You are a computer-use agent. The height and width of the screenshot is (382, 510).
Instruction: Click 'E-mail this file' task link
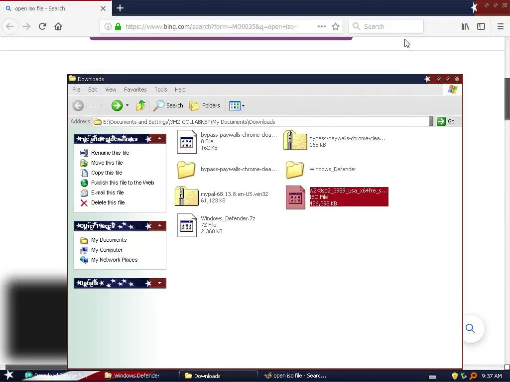(x=108, y=192)
